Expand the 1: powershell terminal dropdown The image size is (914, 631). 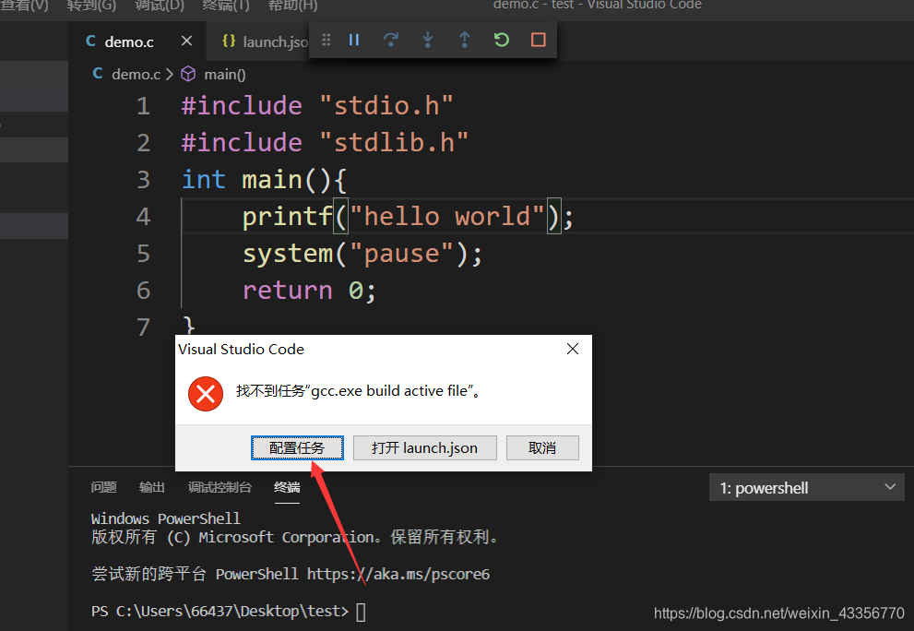click(807, 487)
